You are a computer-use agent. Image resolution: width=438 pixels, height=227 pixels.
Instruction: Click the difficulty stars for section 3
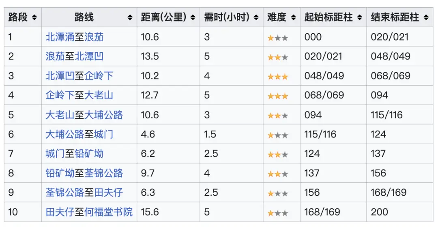click(278, 76)
